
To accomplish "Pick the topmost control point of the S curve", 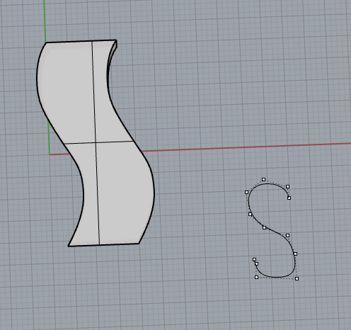I will tap(263, 180).
